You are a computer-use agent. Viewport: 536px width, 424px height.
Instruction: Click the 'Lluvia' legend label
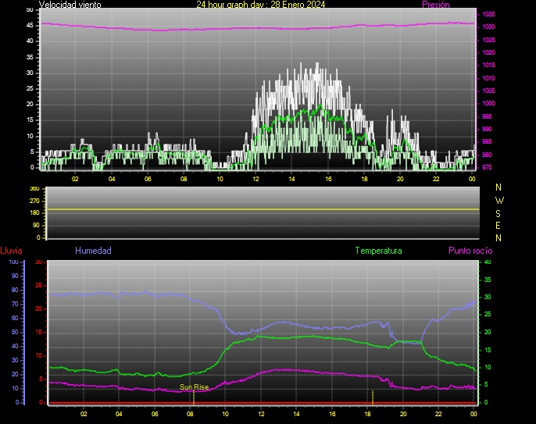pos(11,251)
